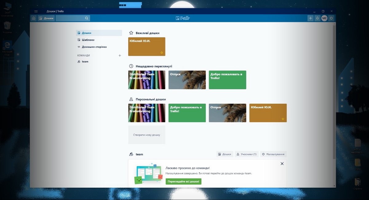Viewport: 369px width, 200px height.
Task: Open personal board Отпуск
Action: click(227, 113)
